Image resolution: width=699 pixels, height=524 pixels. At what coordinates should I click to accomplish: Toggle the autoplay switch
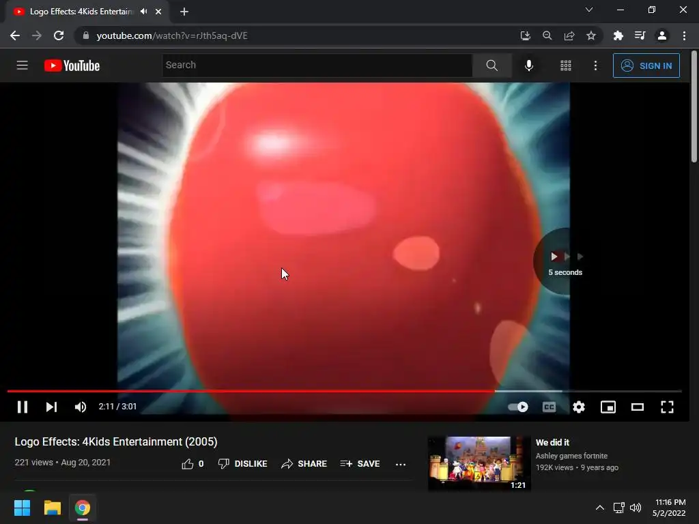(518, 407)
